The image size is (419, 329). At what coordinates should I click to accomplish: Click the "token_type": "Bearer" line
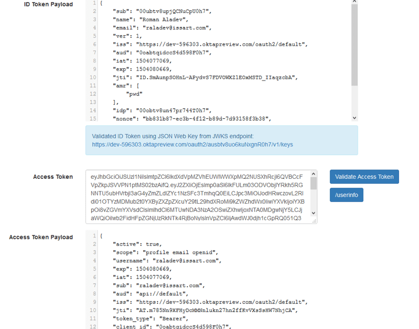[150, 319]
